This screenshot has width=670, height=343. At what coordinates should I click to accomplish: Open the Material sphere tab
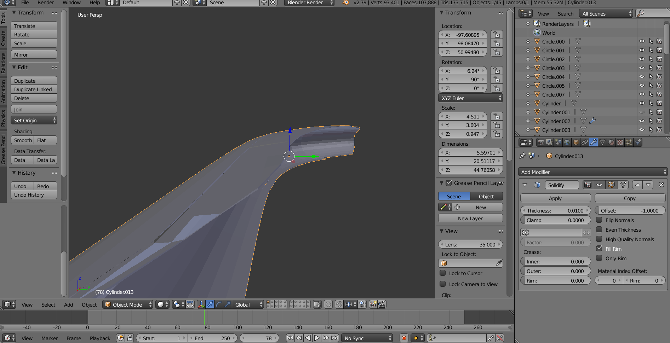611,142
